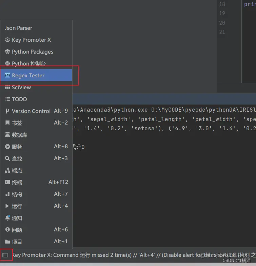Viewport: 256px width, 266px height.
Task: Select Regex Tester from the list
Action: pos(36,75)
